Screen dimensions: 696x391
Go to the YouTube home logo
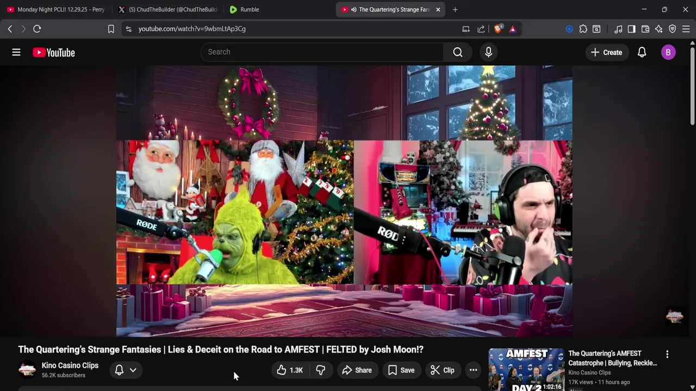tap(53, 52)
